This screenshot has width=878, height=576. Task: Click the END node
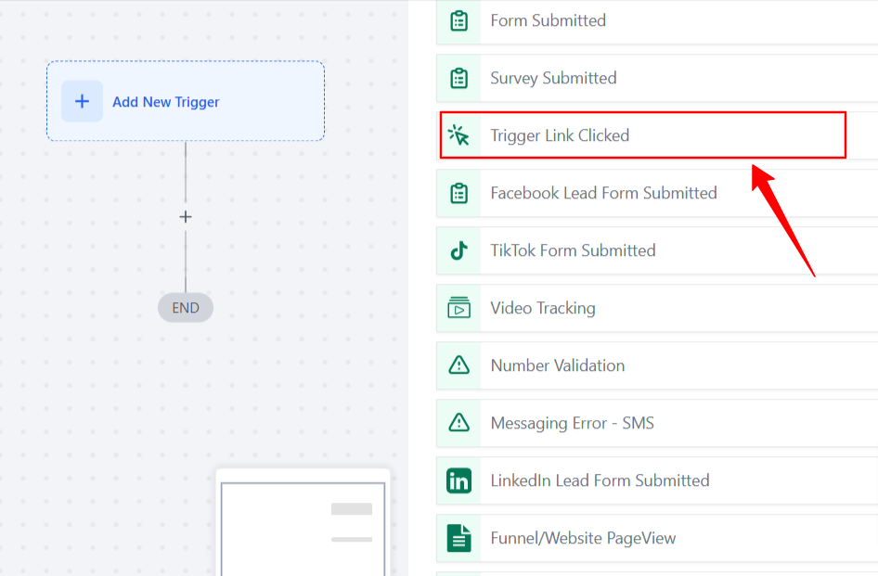coord(186,307)
